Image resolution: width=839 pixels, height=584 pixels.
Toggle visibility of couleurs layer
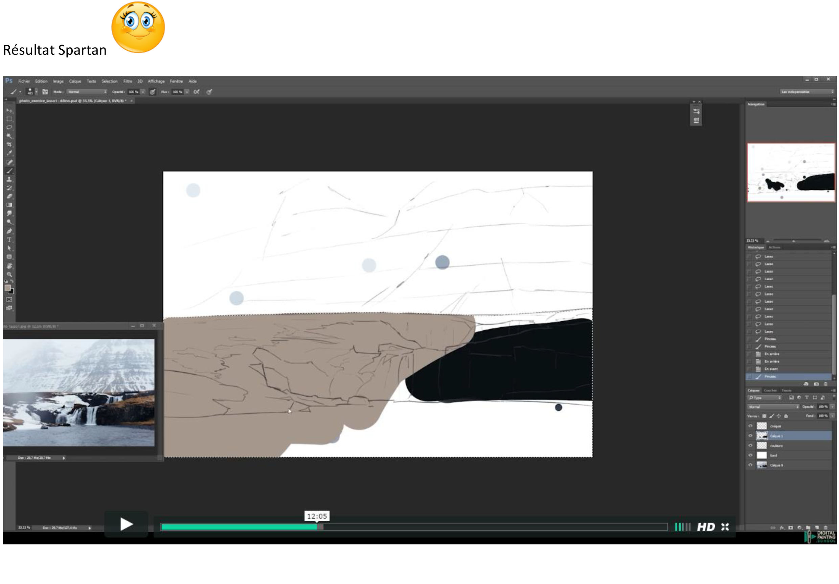click(751, 446)
